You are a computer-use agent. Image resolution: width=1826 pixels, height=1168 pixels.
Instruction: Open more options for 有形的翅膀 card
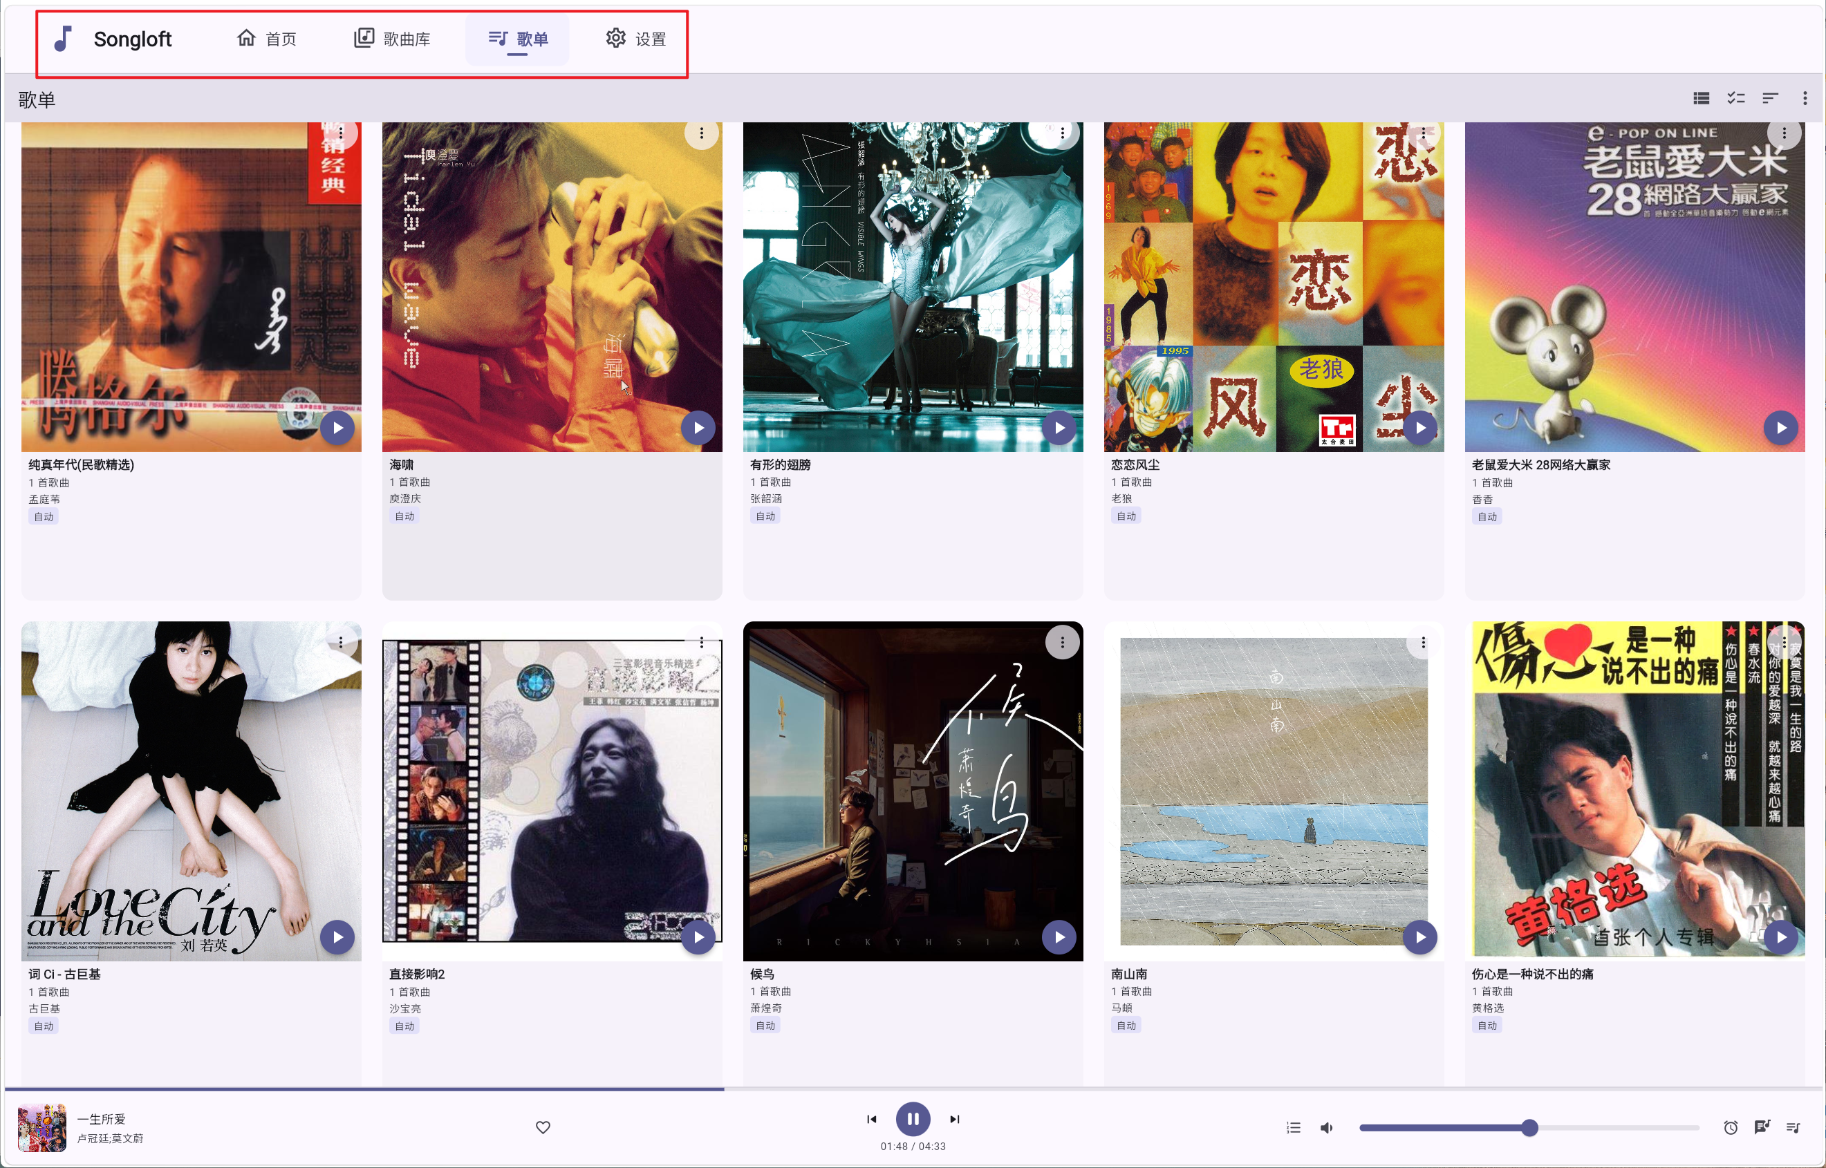pyautogui.click(x=1062, y=133)
